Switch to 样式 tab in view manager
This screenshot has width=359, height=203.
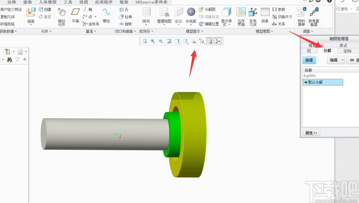coord(343,45)
